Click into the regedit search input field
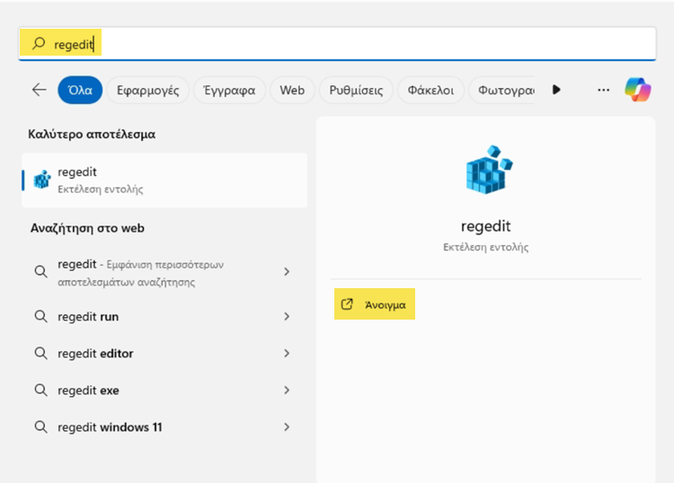The width and height of the screenshot is (674, 483). pyautogui.click(x=337, y=43)
